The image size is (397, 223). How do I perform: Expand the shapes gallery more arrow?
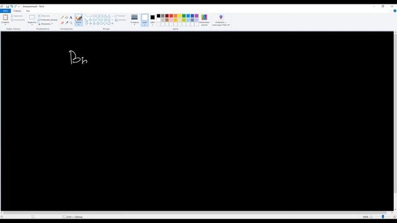[x=112, y=24]
